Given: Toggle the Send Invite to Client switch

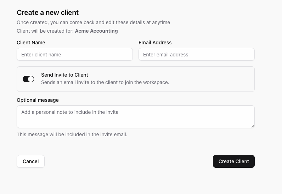Looking at the screenshot, I should tap(28, 79).
